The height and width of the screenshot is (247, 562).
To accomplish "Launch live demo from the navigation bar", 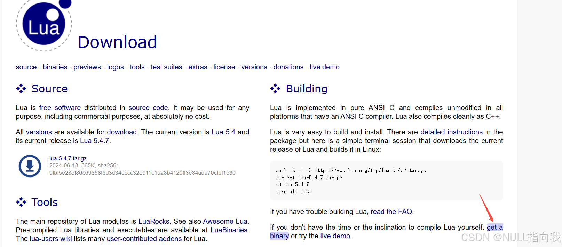I will [x=325, y=67].
